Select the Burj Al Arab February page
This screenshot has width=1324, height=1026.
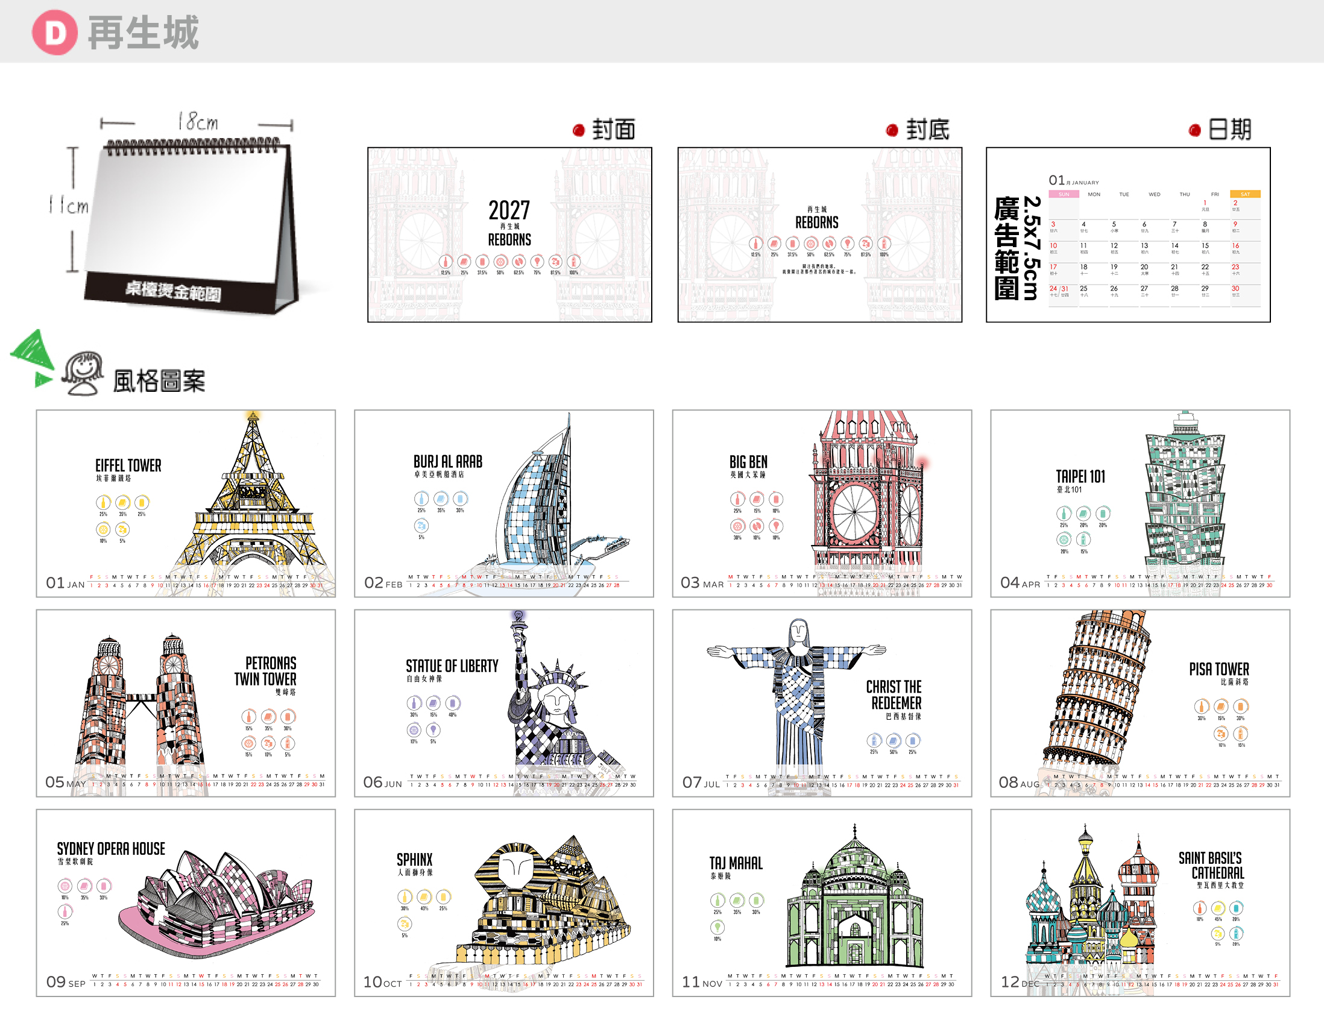(504, 503)
